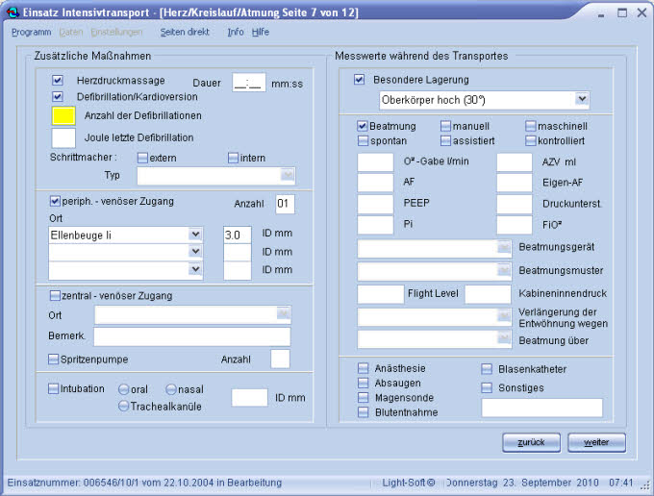Click the FiO² value field
The height and width of the screenshot is (496, 654).
point(515,225)
